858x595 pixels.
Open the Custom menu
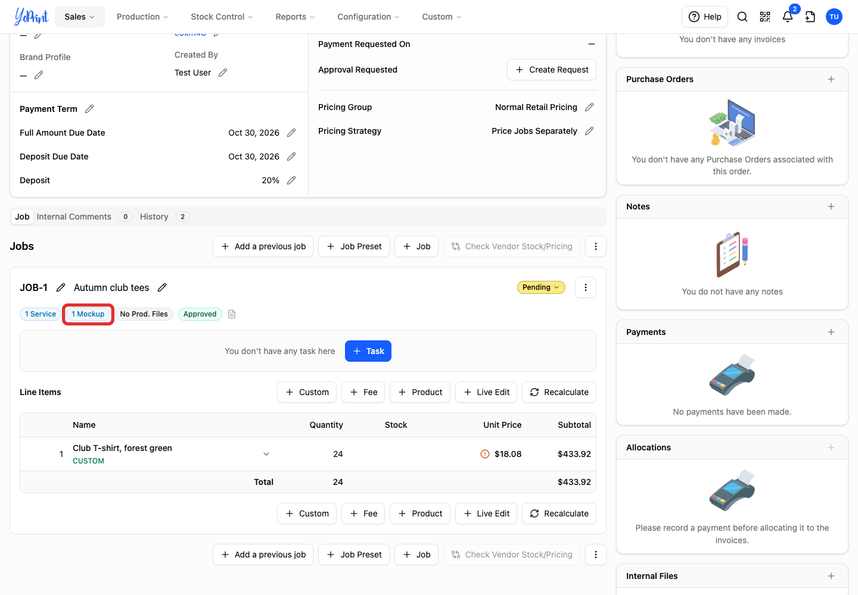[442, 17]
